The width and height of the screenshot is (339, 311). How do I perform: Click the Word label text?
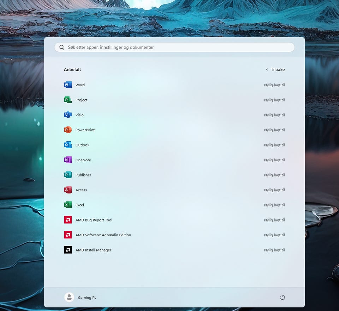click(80, 85)
